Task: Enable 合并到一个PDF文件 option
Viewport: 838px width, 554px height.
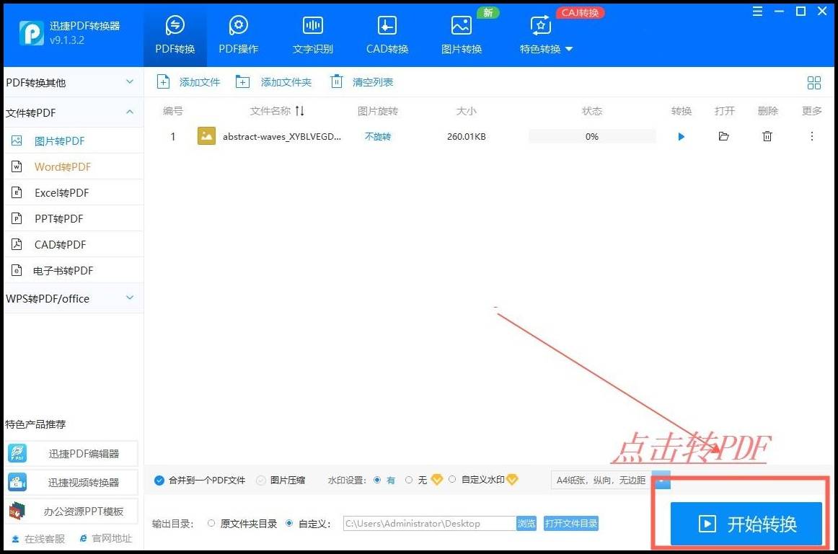Action: coord(161,479)
